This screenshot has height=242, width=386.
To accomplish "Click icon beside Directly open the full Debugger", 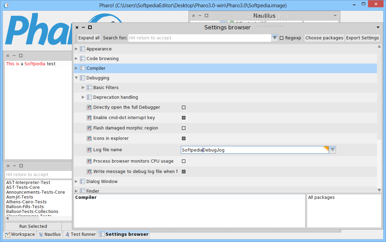I will click(x=89, y=107).
